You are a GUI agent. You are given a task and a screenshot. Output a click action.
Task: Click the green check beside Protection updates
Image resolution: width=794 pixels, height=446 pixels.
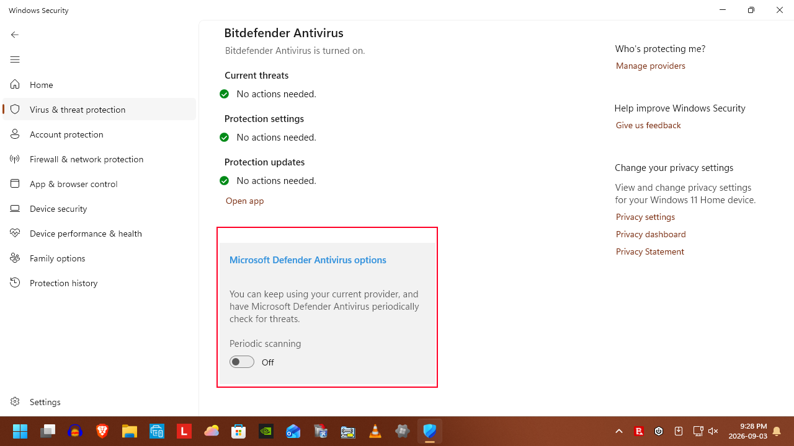click(225, 181)
